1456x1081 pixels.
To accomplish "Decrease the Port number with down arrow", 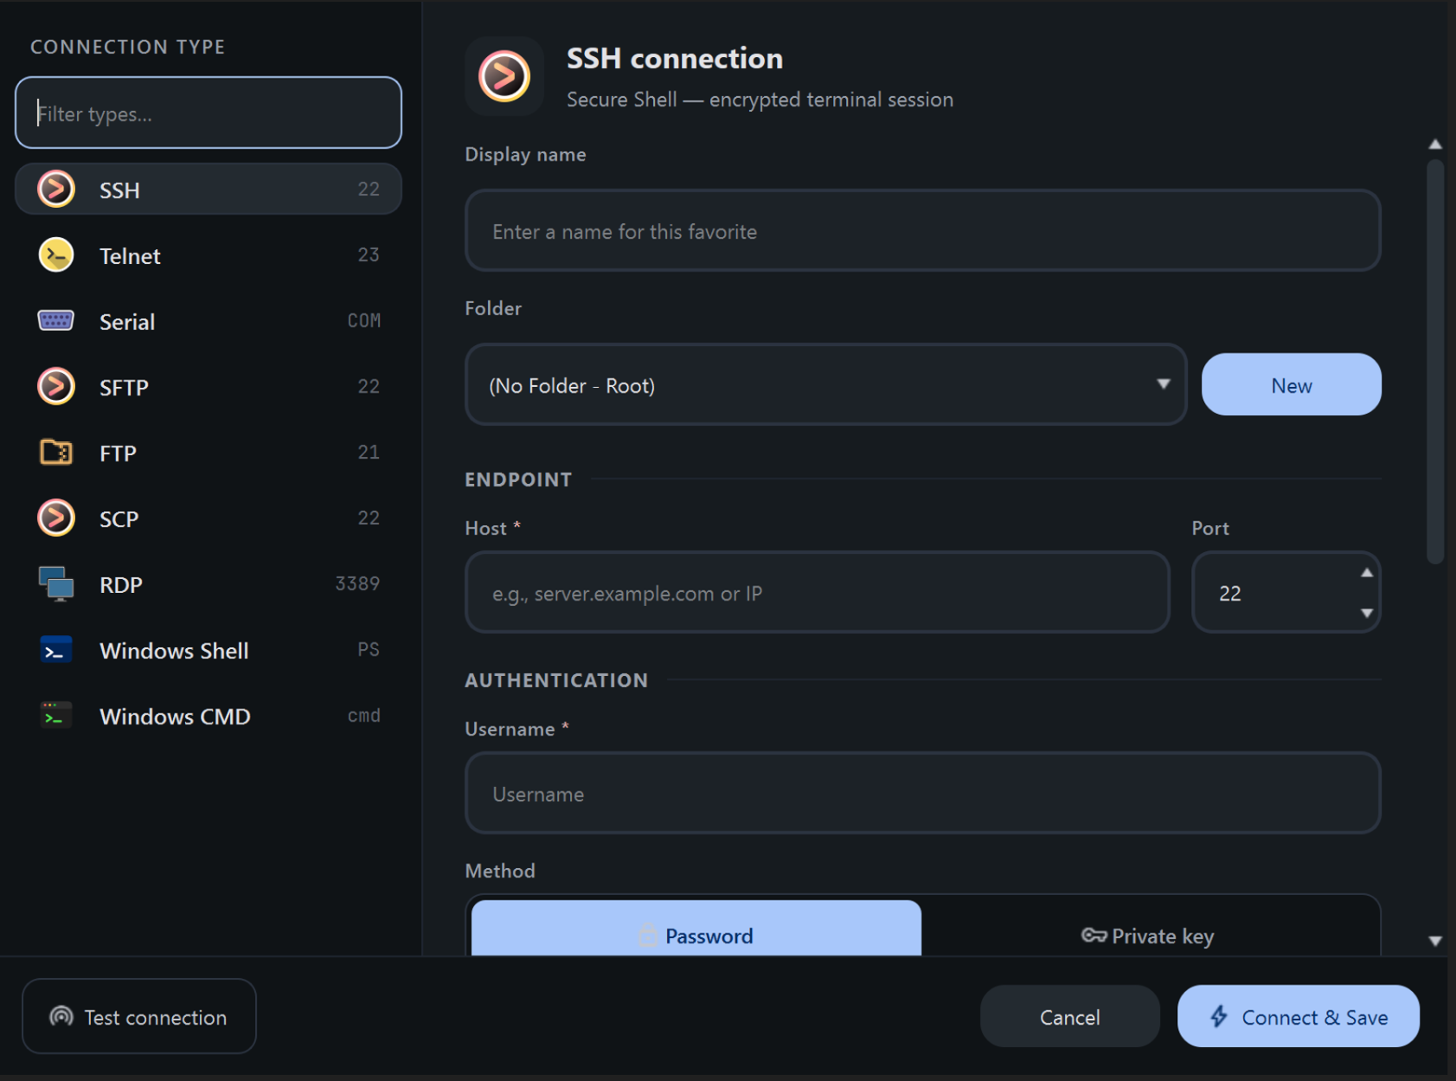I will pos(1367,613).
